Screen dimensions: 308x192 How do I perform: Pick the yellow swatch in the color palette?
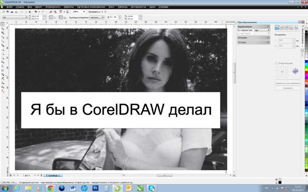pos(306,70)
